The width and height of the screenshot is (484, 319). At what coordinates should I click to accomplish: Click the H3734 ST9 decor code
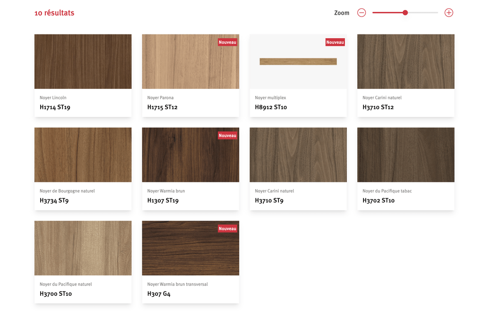pos(54,200)
